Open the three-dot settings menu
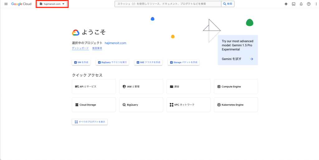 click(x=316, y=4)
